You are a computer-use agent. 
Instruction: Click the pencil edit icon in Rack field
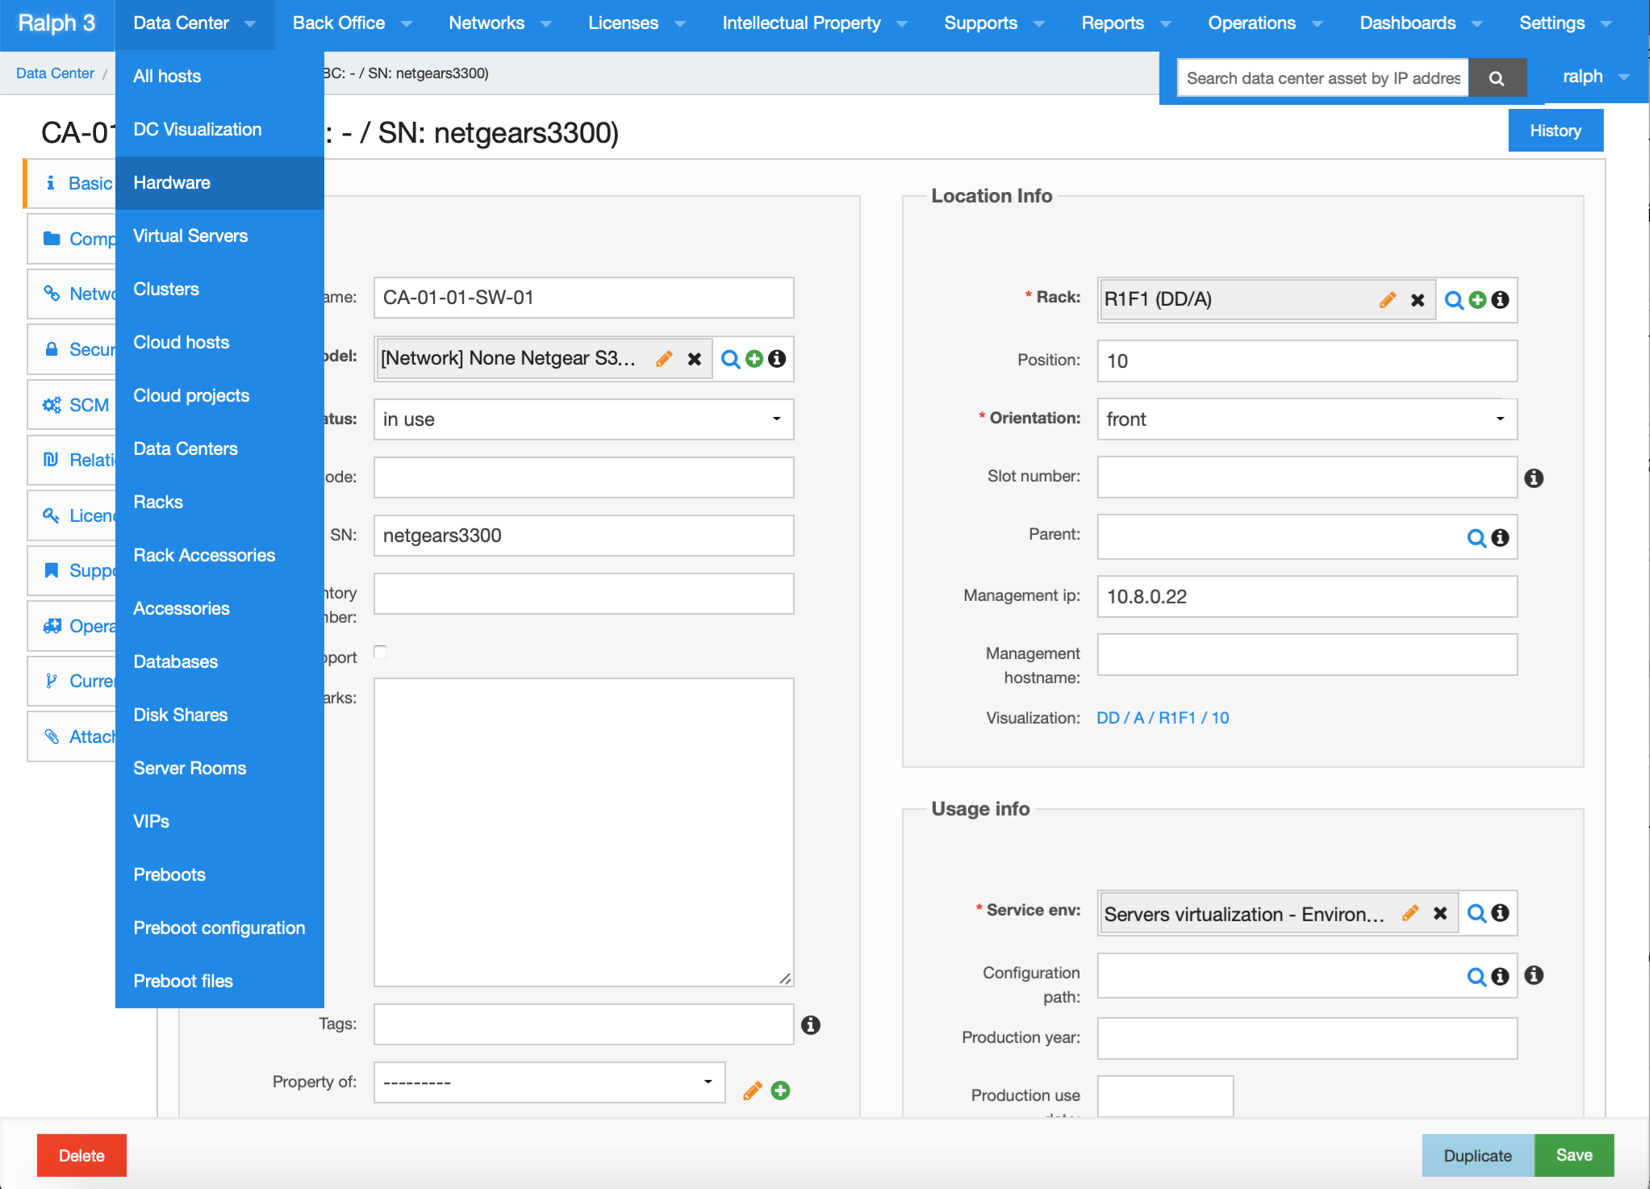[1387, 300]
